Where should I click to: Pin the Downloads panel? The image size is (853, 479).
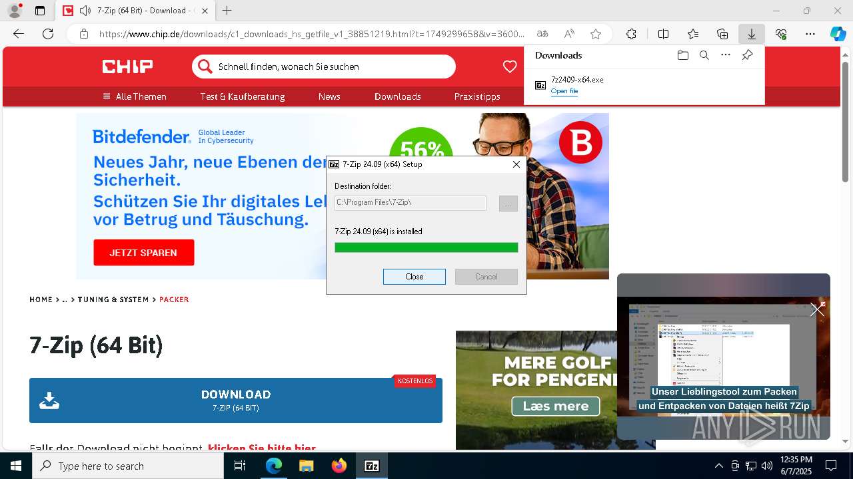[x=747, y=55]
